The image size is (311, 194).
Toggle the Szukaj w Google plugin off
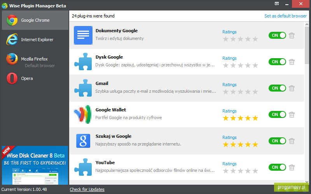277,141
